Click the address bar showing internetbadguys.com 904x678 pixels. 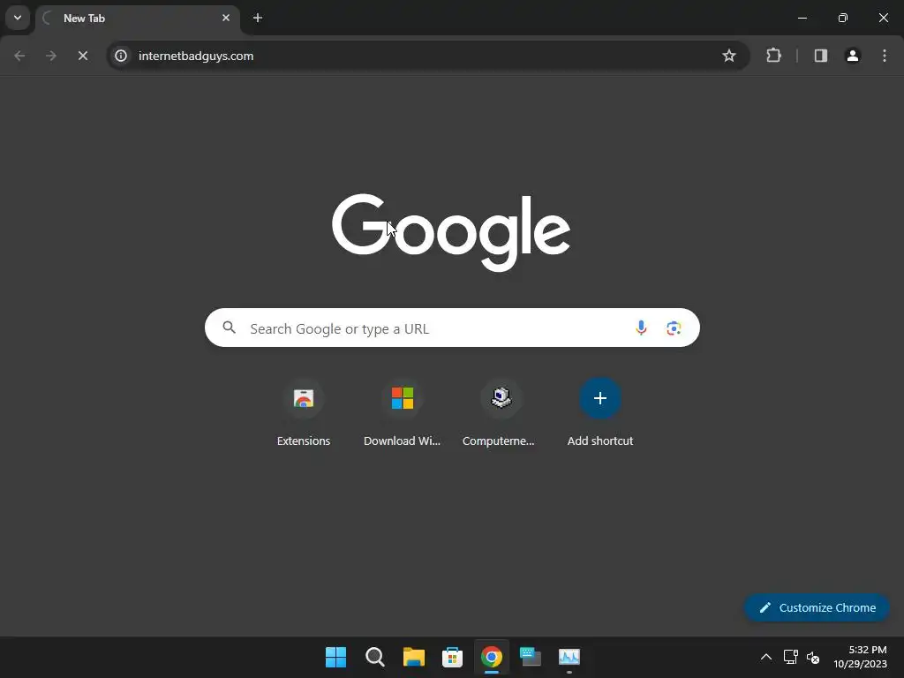428,56
